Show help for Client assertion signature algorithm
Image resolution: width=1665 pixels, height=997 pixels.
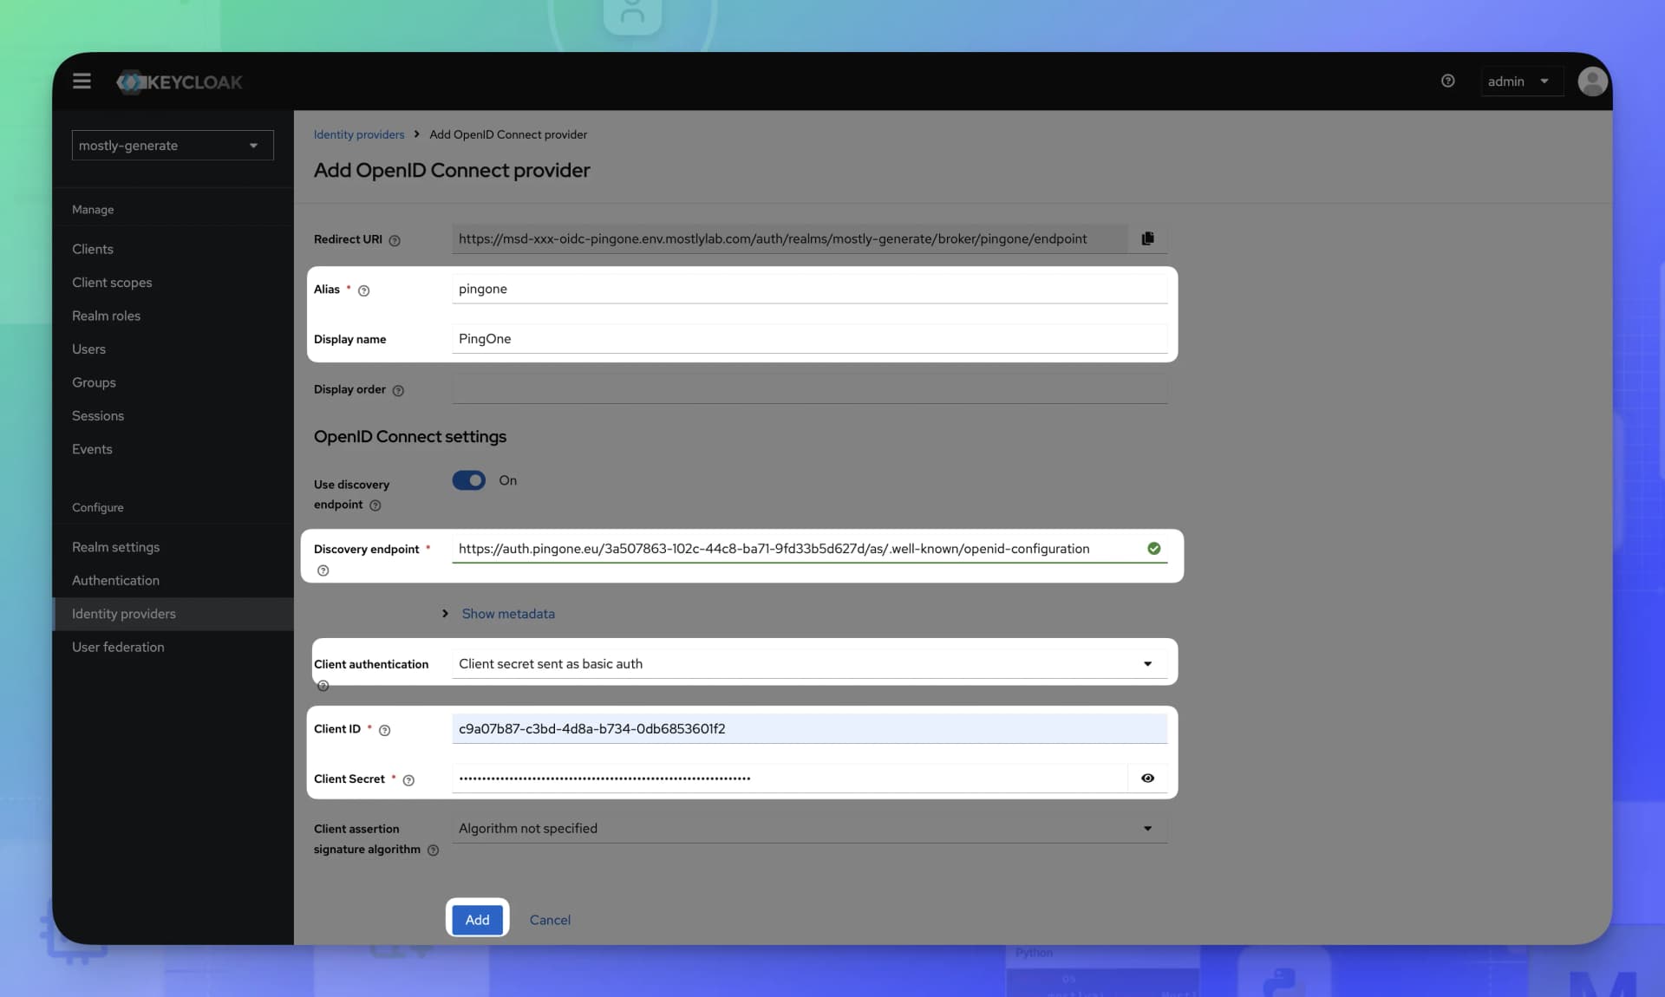pos(433,850)
